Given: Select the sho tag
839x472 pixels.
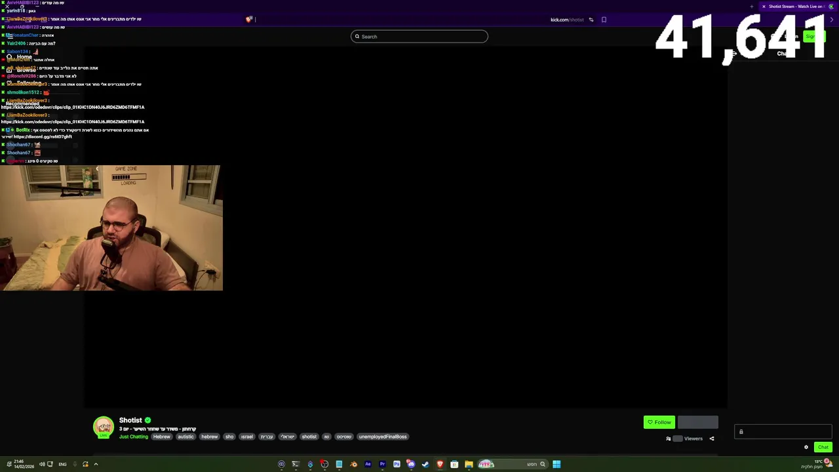Looking at the screenshot, I should pyautogui.click(x=229, y=437).
